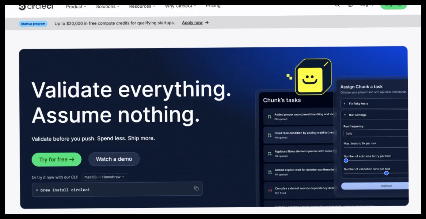Click PR icon beside 'Fixed race condition'
Viewport: 426px width, 219px height.
270,135
